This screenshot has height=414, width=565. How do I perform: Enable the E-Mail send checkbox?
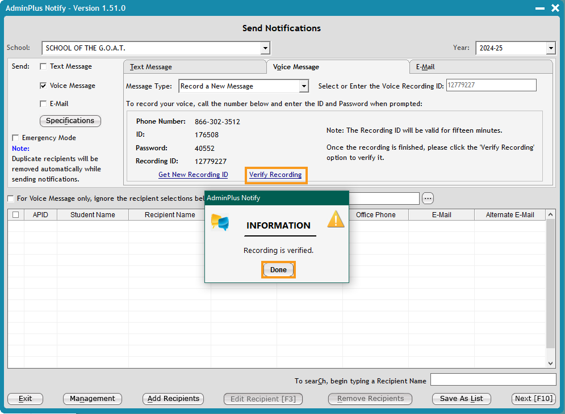click(43, 104)
